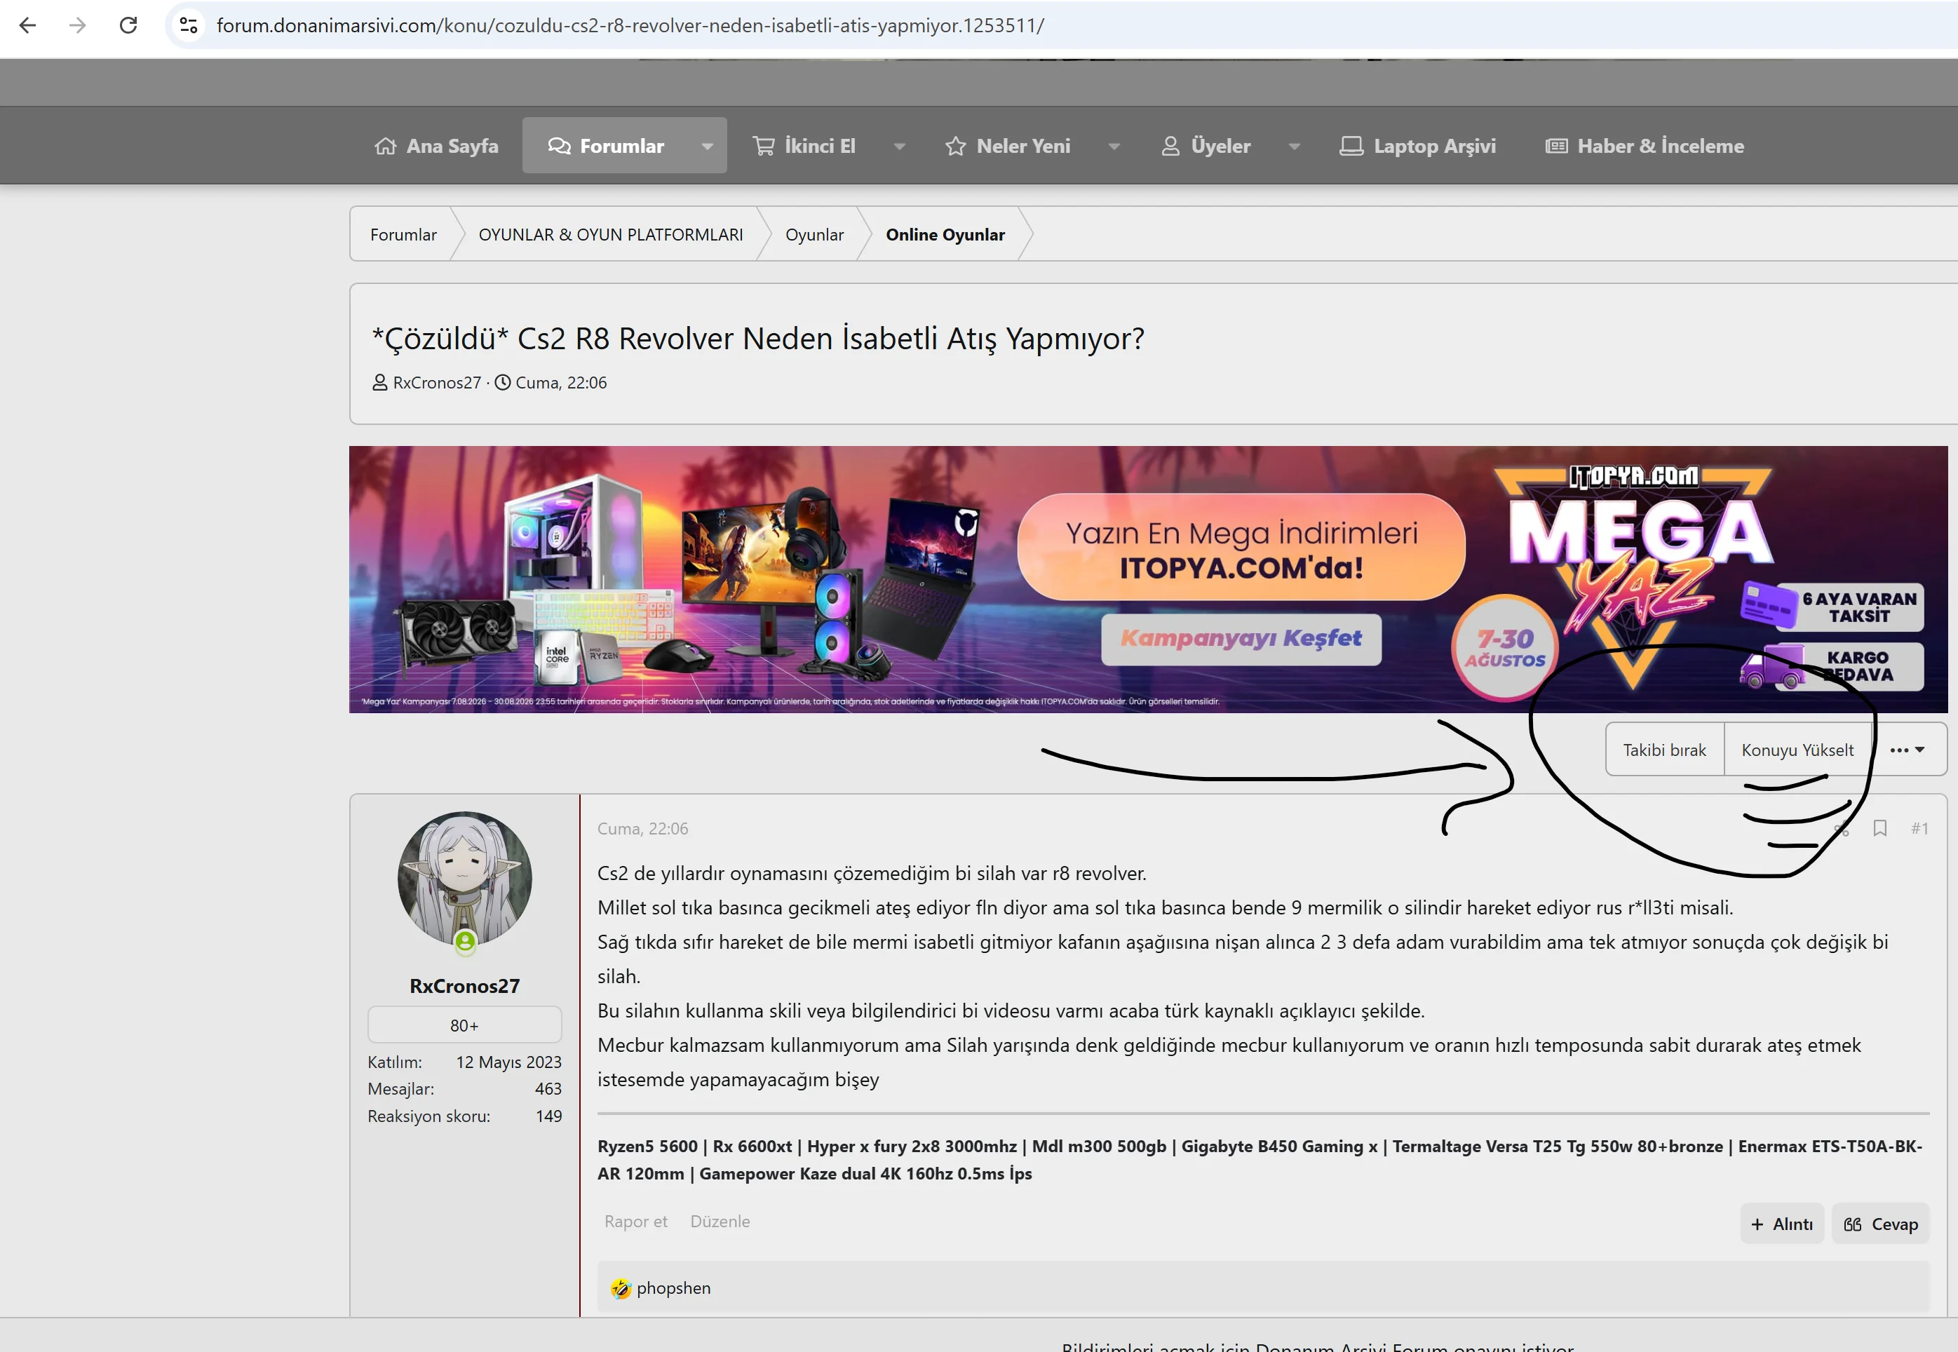Click the phopshen reaction emoji icon
1958x1352 pixels.
click(621, 1287)
